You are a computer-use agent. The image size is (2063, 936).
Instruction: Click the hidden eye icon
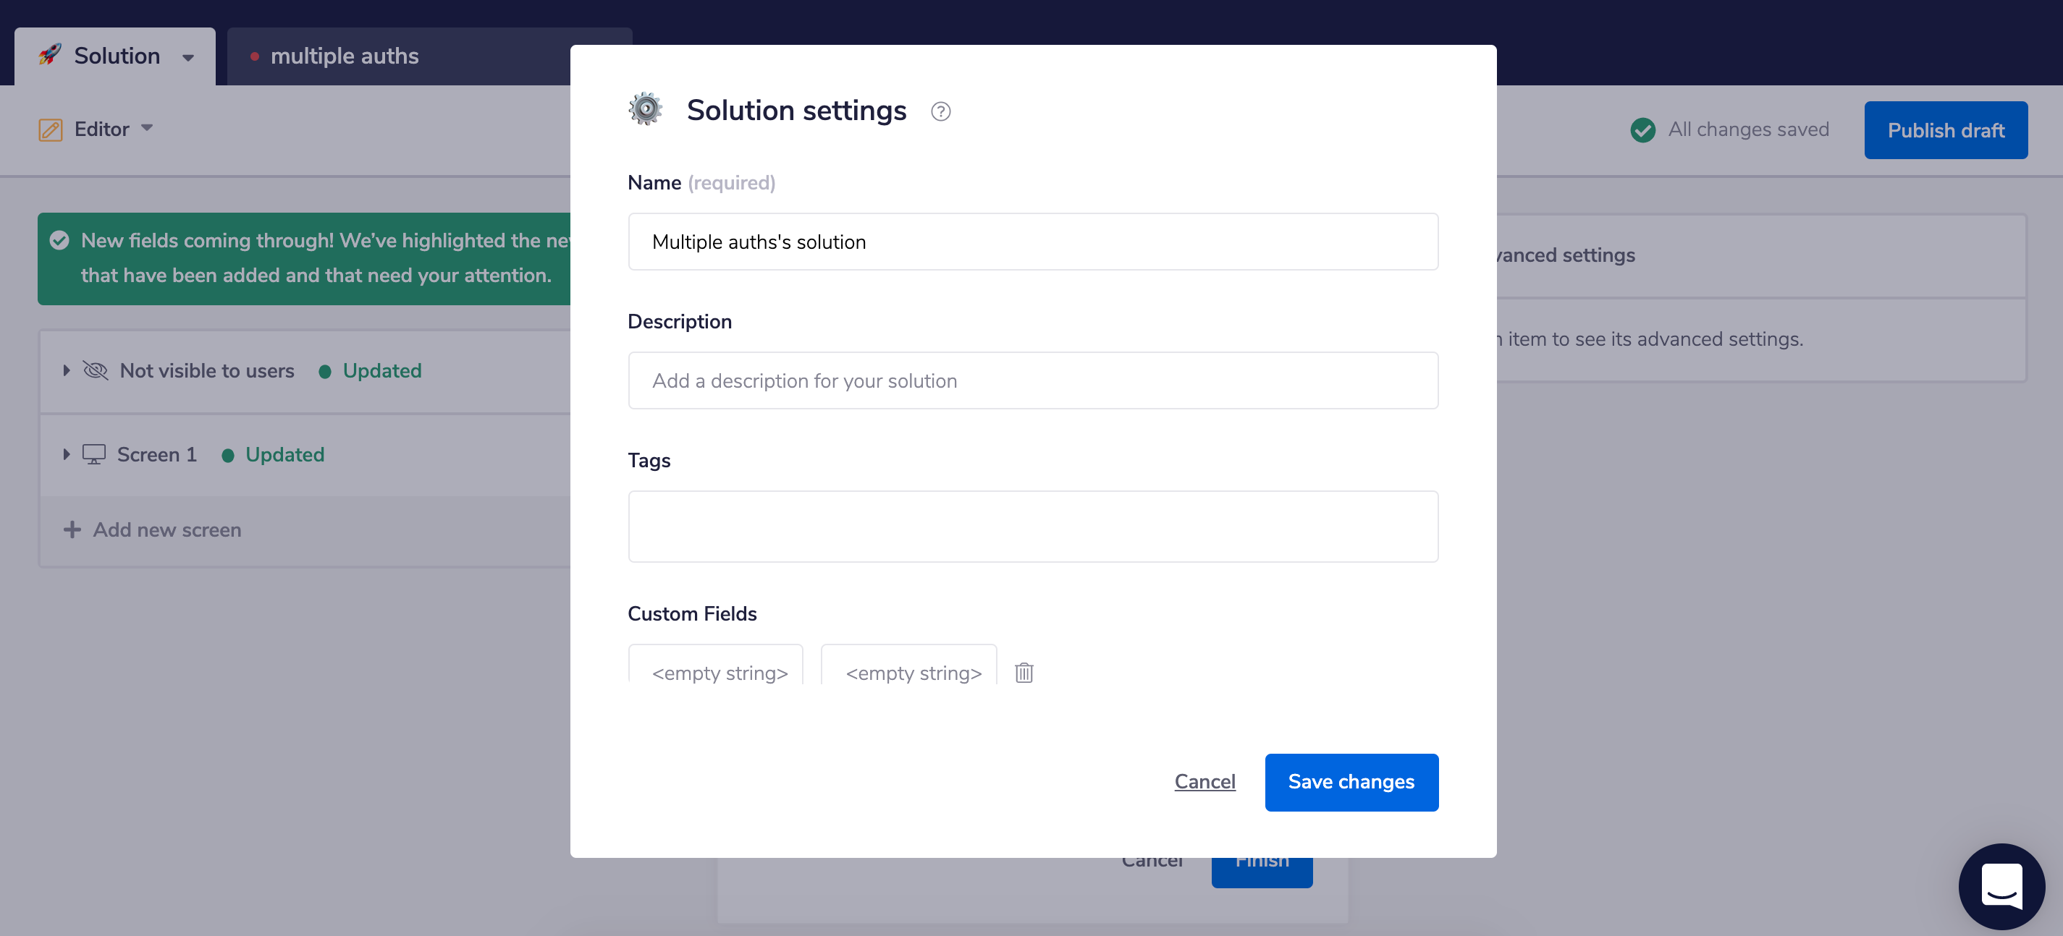[x=96, y=370]
